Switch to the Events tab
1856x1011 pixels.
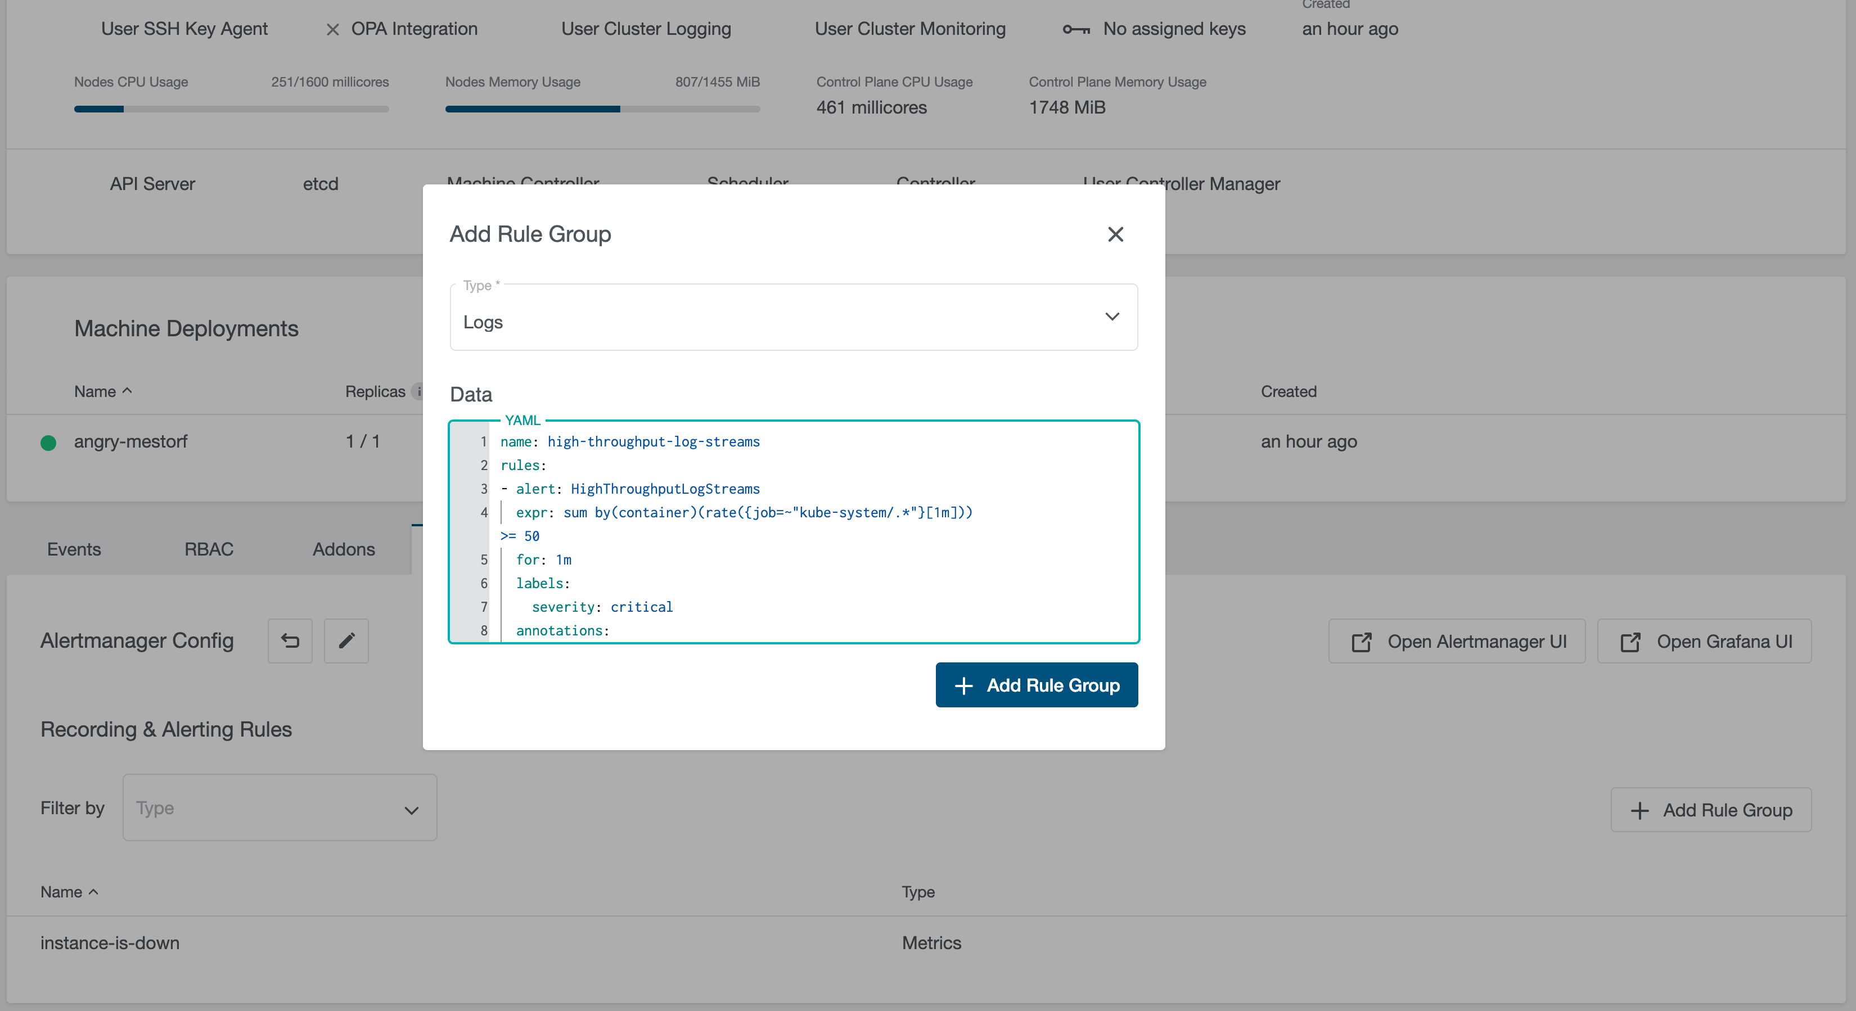point(74,549)
